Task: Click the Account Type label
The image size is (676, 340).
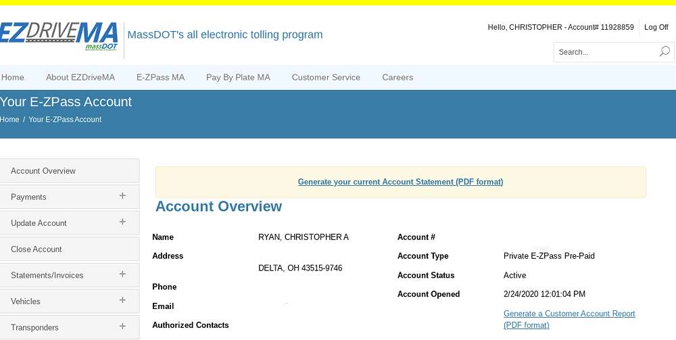Action: pyautogui.click(x=423, y=256)
